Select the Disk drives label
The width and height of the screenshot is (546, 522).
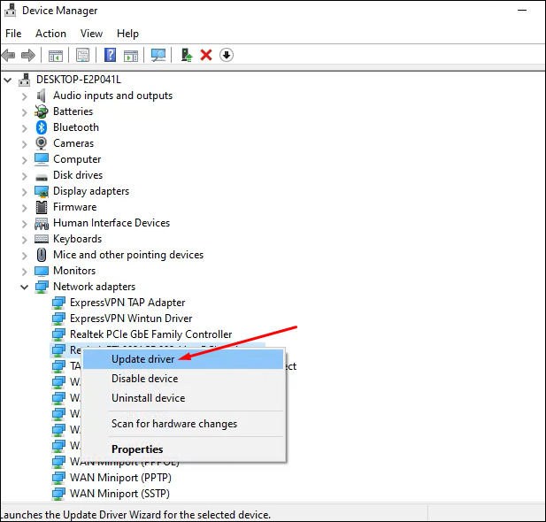78,175
